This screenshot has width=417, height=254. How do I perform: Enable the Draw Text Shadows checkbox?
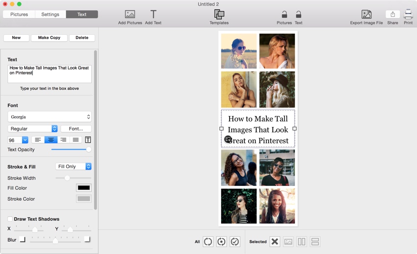click(10, 219)
